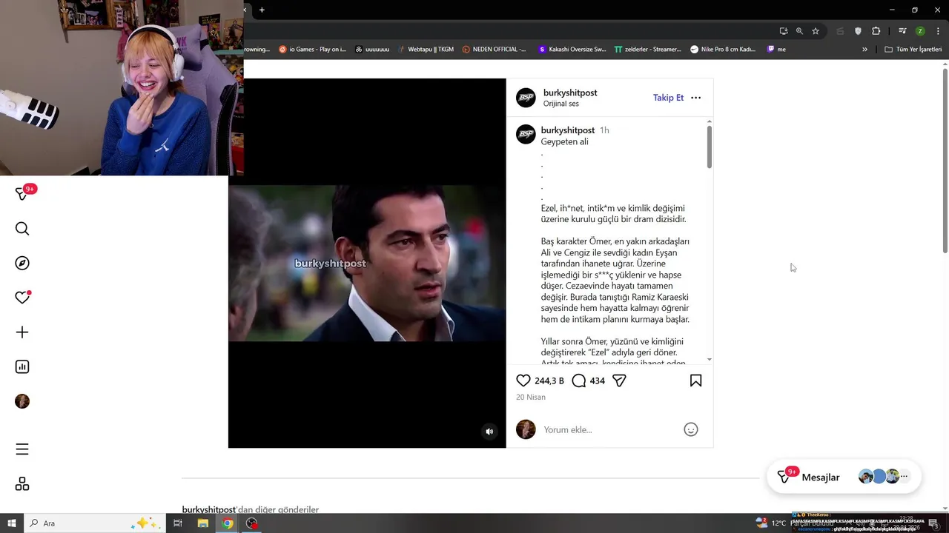The image size is (949, 533).
Task: Open comments via the speech bubble icon
Action: 579,381
